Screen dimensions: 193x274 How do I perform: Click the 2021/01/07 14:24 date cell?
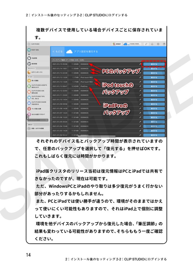tap(60, 113)
